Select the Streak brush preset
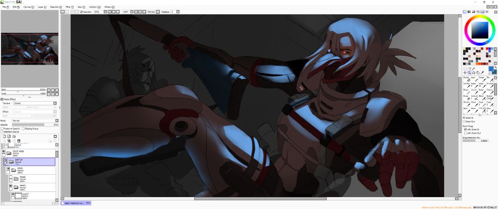Image resolution: width=498 pixels, height=209 pixels. 483,79
